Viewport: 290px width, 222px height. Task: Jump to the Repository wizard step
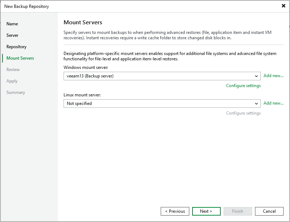tap(16, 47)
